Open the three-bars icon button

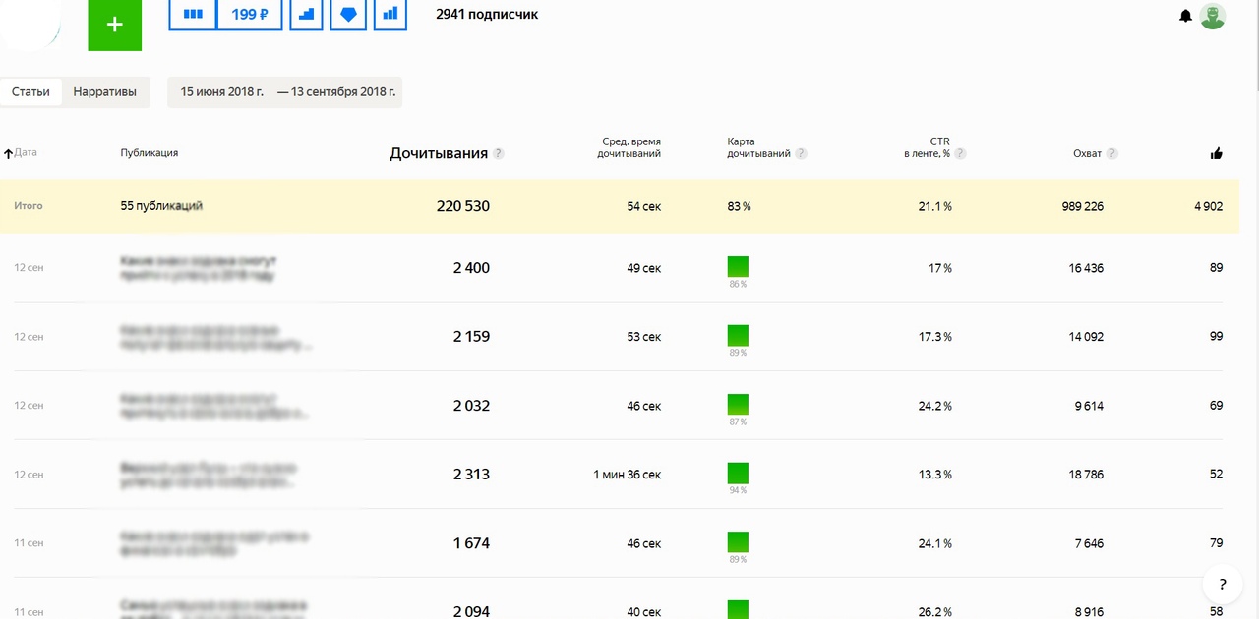click(193, 15)
